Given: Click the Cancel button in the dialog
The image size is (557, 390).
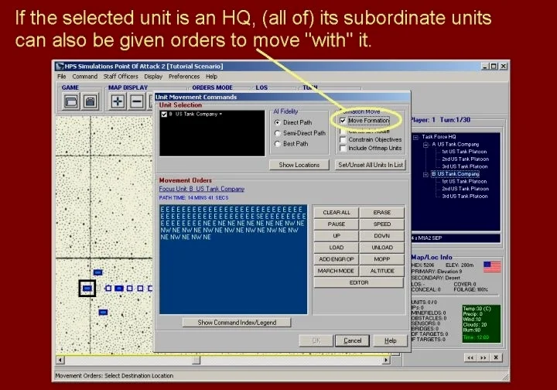Looking at the screenshot, I should (x=353, y=341).
